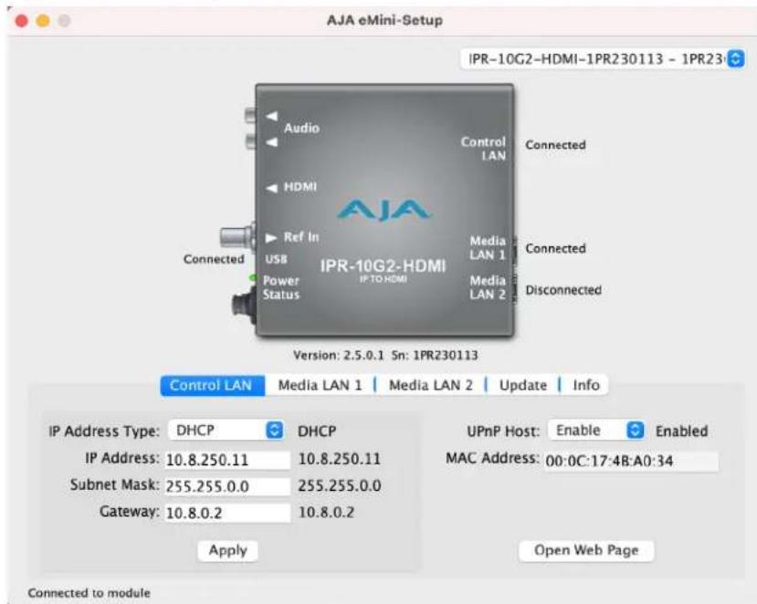Click the USB label on device

[x=276, y=259]
